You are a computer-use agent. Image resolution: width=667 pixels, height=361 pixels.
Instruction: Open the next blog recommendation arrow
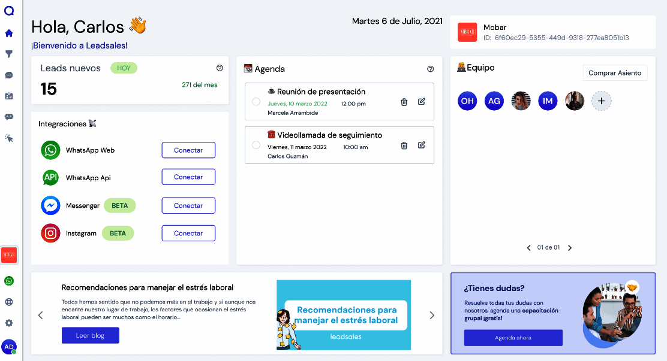pos(432,314)
